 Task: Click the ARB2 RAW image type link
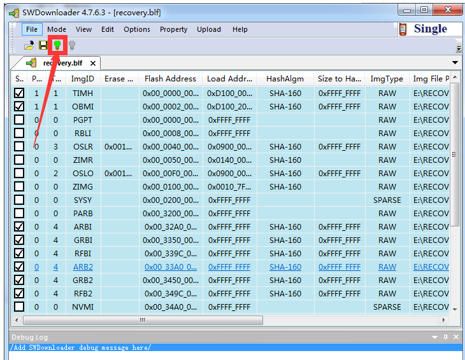pyautogui.click(x=387, y=267)
